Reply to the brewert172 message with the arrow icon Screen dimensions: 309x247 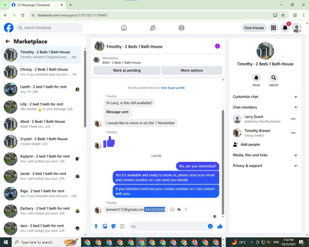179,209
